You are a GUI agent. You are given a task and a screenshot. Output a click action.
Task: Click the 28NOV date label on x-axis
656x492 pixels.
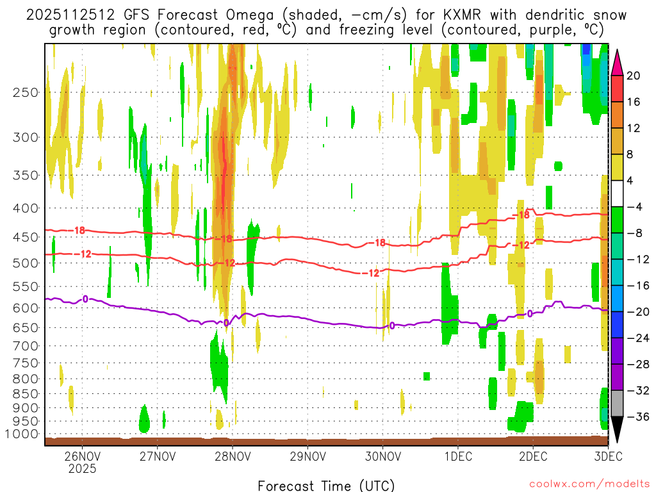click(233, 456)
